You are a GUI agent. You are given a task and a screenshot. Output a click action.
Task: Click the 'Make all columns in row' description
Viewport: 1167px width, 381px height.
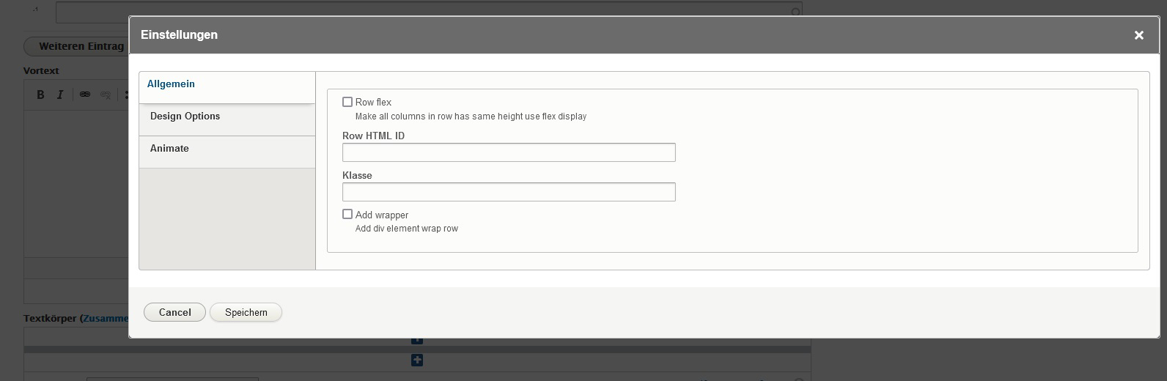pyautogui.click(x=471, y=116)
